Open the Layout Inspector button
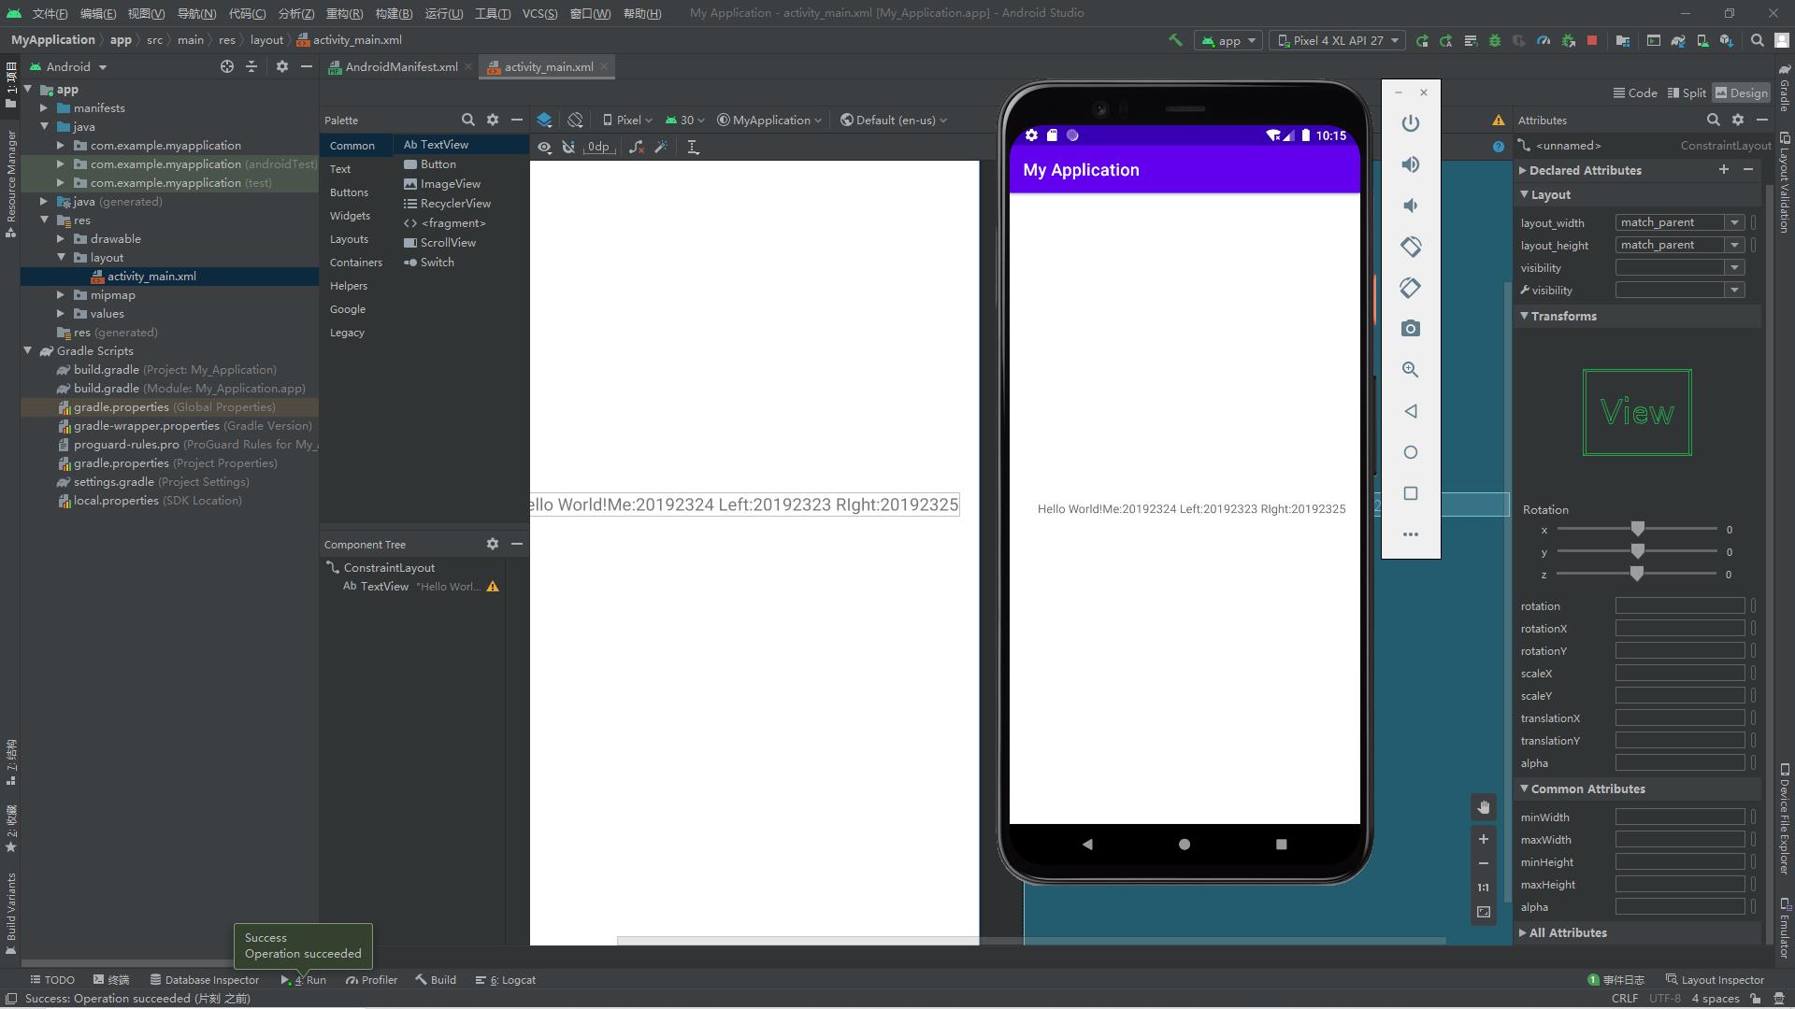 [1715, 980]
